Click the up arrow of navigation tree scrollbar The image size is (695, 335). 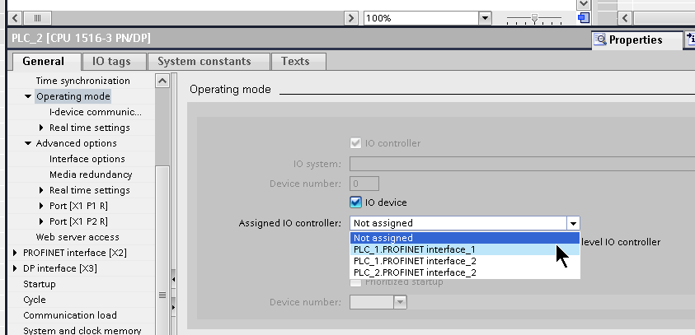[x=162, y=81]
